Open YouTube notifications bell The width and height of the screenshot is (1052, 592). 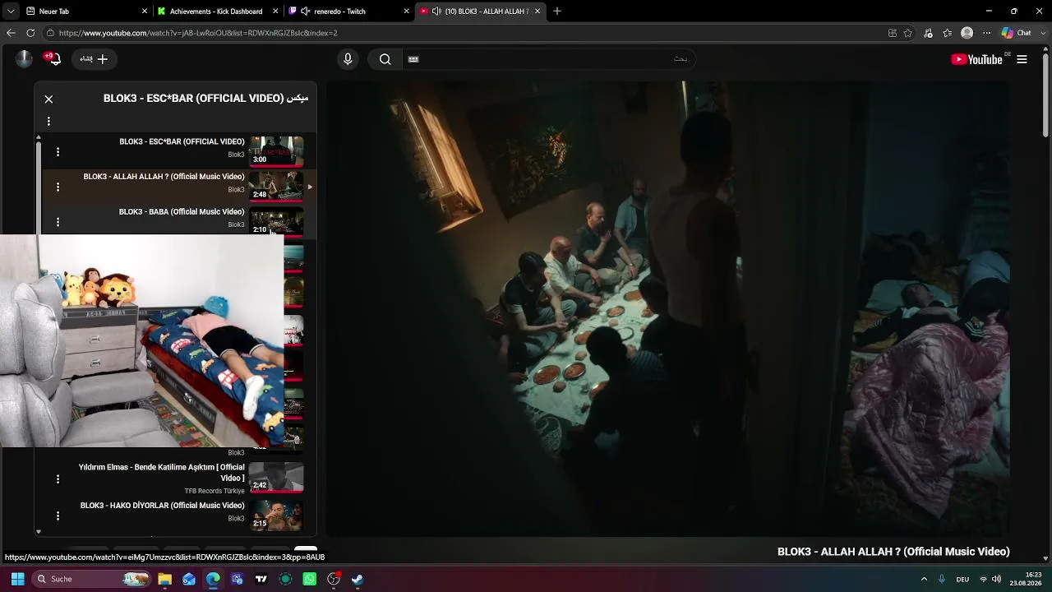pos(53,59)
